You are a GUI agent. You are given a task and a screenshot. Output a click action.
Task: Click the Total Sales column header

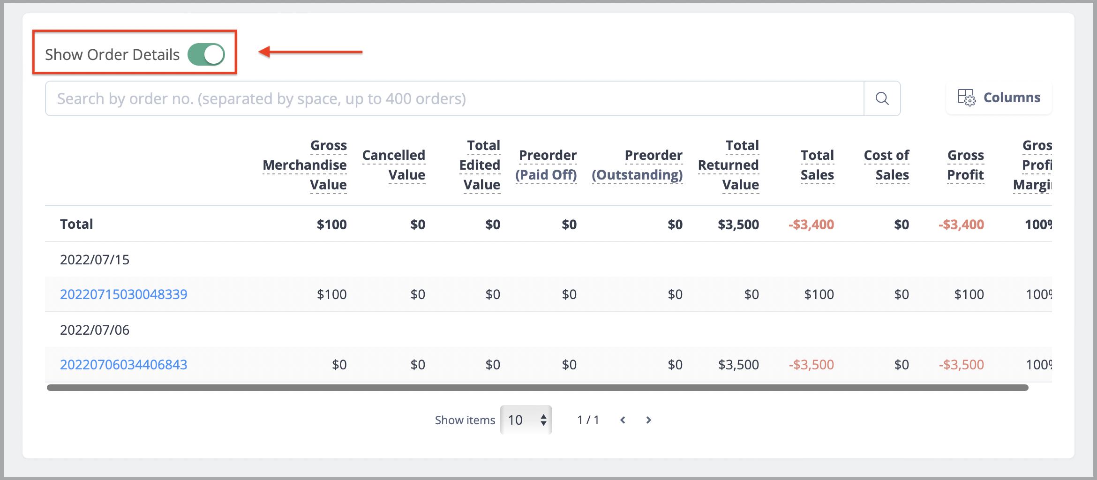[818, 165]
